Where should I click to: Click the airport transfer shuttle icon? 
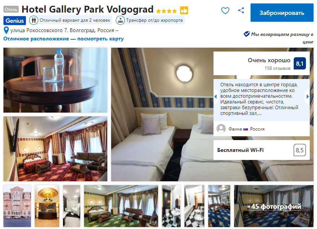[120, 20]
